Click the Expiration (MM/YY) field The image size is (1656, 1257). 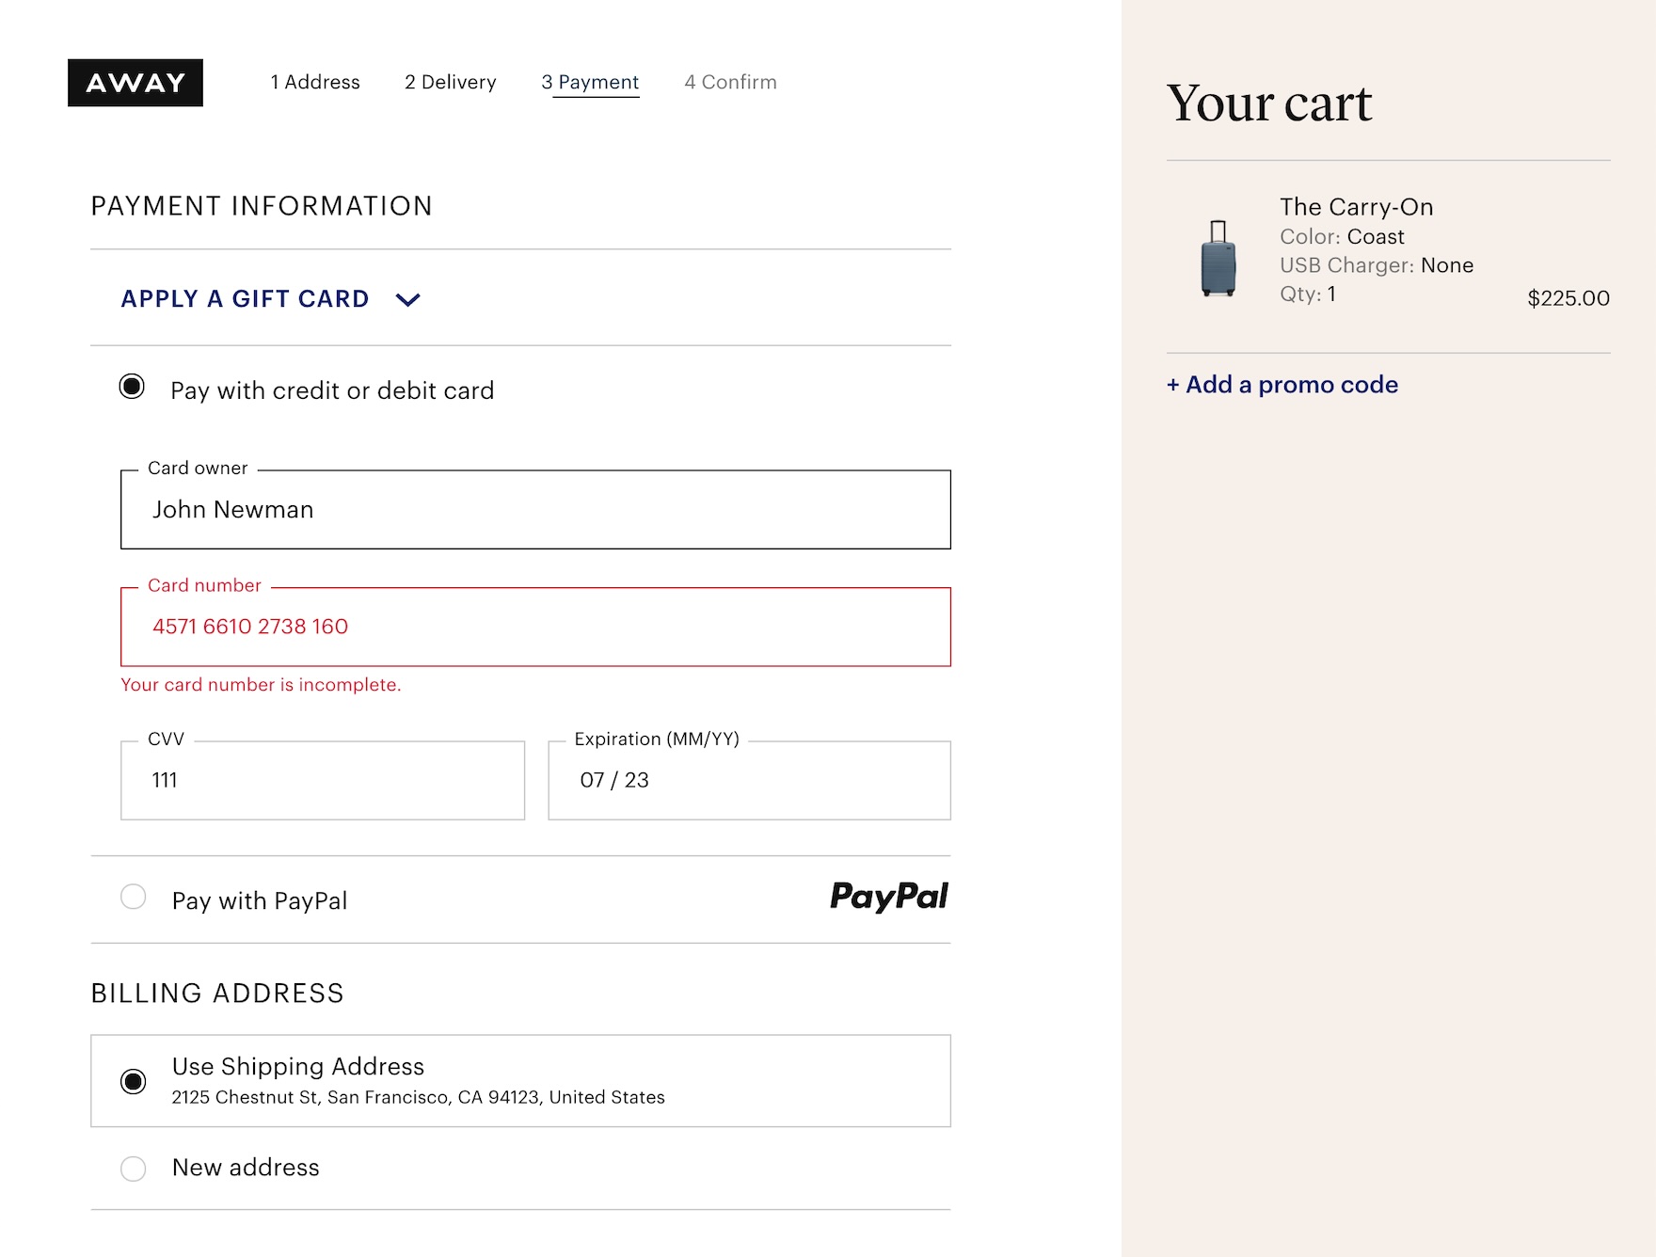(x=749, y=780)
